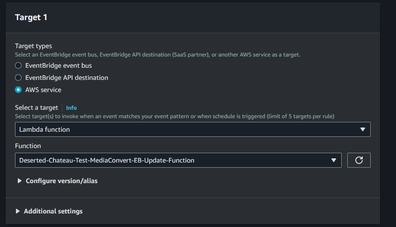
Task: Click the 'EventBridge event bus' label text
Action: click(59, 65)
